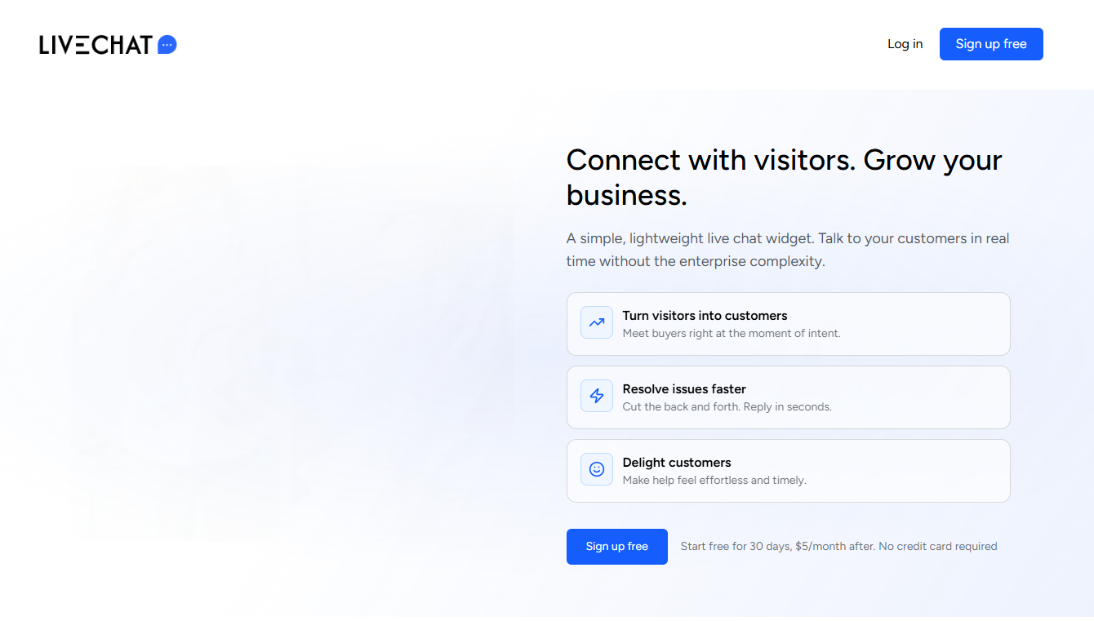This screenshot has height=621, width=1094.
Task: Click the 'Resolve issues faster' title
Action: coord(684,389)
